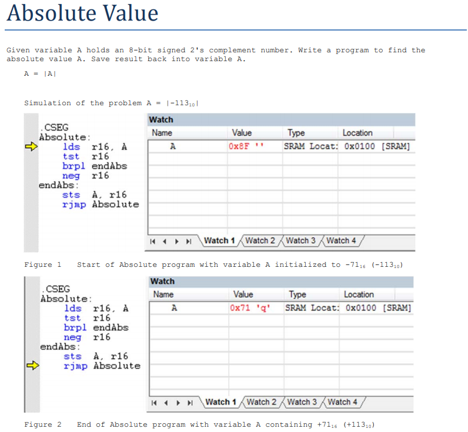Click previous-tab arrow in lower Watch panel
468x432 pixels.
tap(166, 403)
